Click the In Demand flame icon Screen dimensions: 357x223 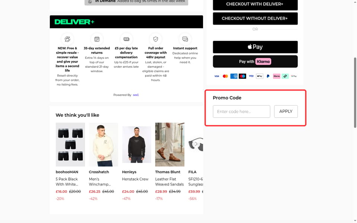90,1
